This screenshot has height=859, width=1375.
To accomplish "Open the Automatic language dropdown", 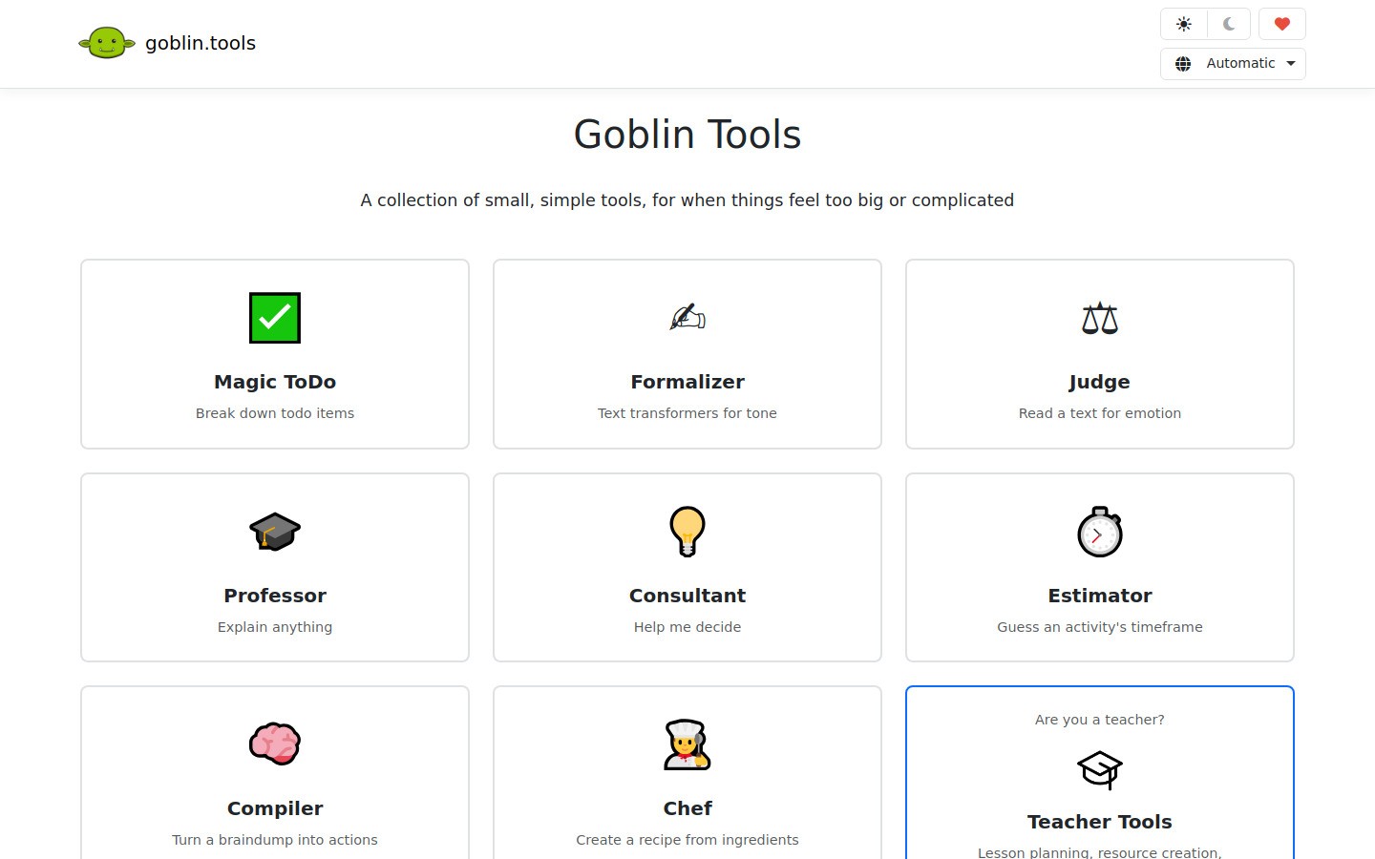I will 1233,63.
